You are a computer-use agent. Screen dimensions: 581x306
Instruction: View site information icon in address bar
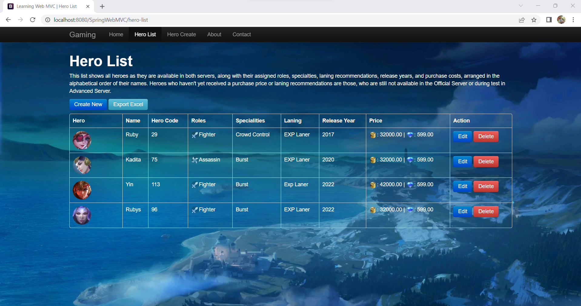click(x=48, y=20)
